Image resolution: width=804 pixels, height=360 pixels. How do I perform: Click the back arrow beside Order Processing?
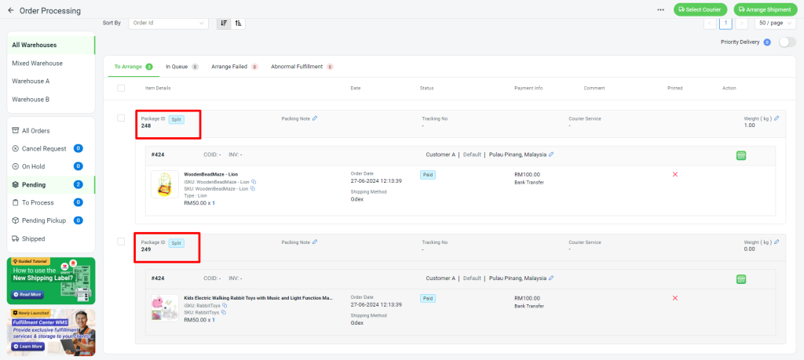[11, 10]
